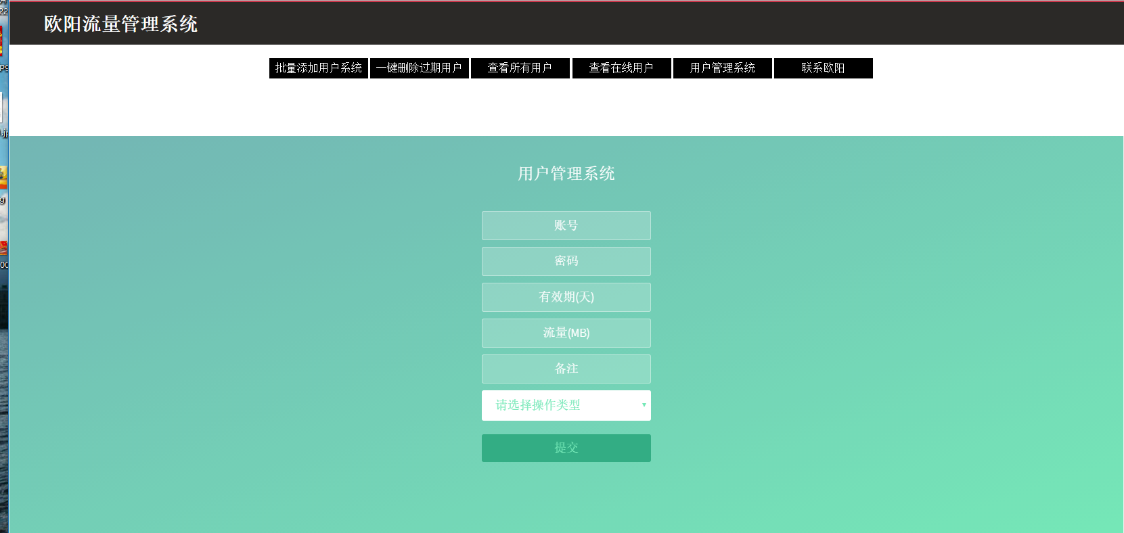Select the topmost red desktop icon at the left edge
1124x533 pixels.
coord(2,41)
